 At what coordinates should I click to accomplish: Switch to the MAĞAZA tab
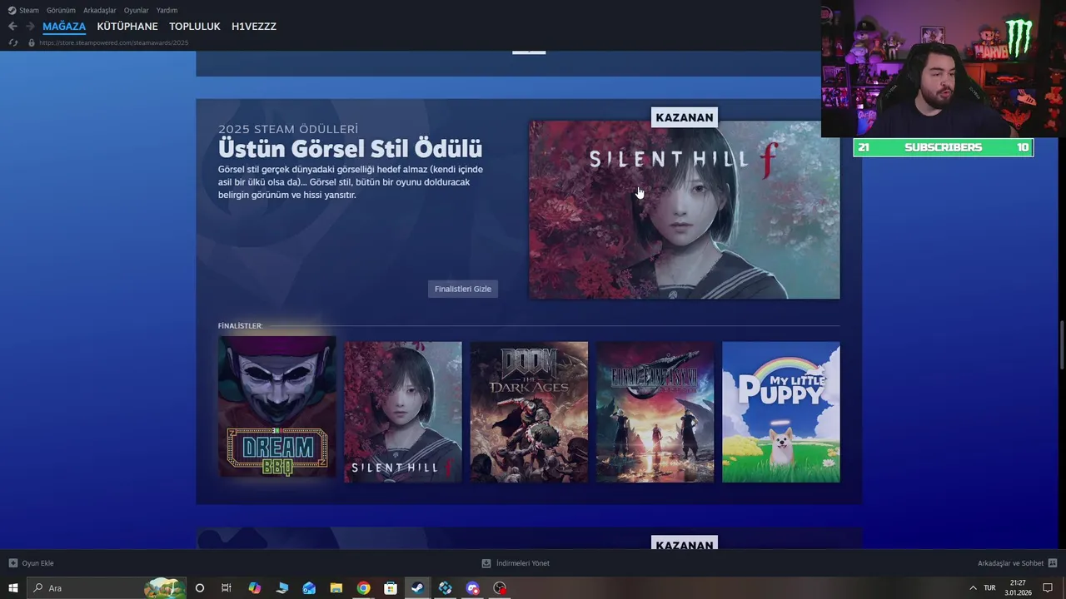64,27
